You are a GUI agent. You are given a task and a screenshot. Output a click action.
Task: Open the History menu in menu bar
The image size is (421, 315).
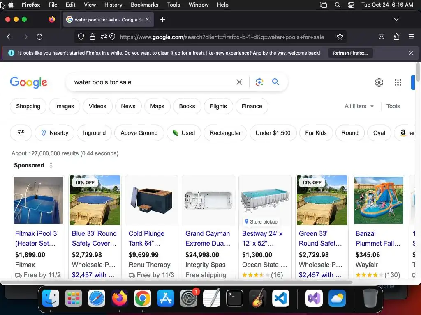tap(113, 5)
